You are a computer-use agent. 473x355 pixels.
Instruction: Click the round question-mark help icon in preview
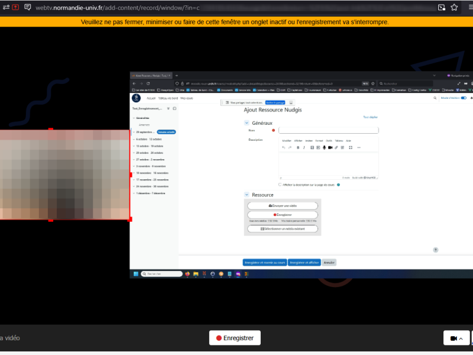point(435,250)
